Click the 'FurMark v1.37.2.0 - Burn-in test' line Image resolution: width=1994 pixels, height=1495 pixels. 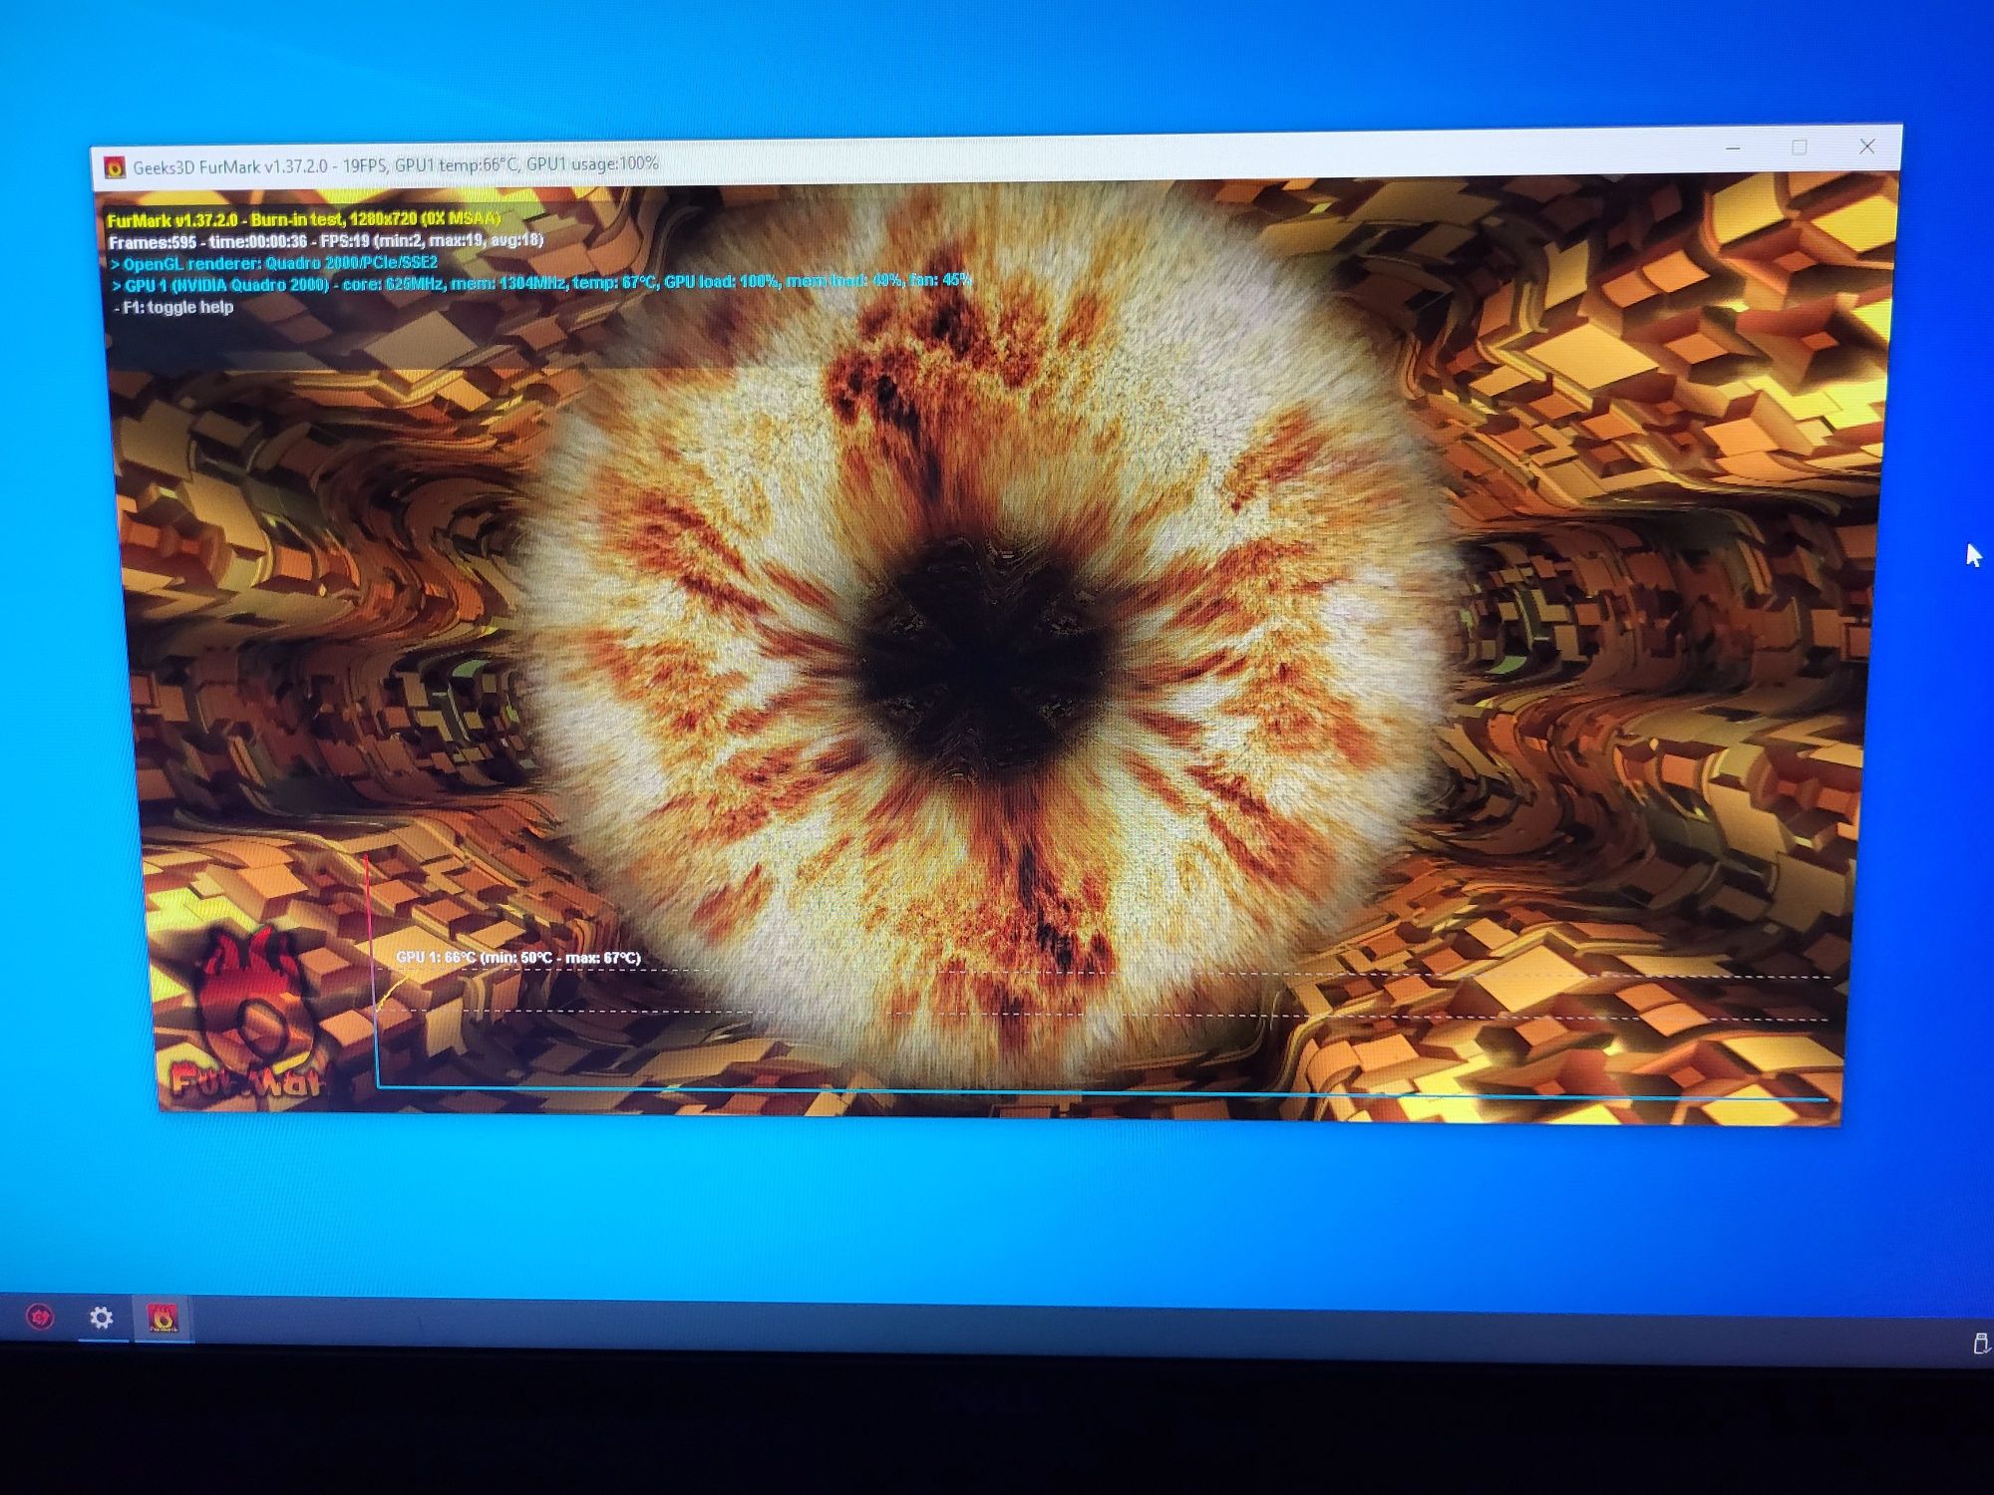[304, 218]
